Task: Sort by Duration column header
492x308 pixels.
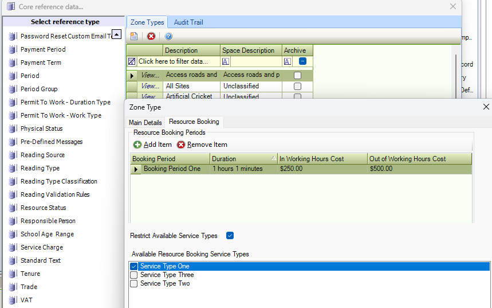Action: click(243, 159)
